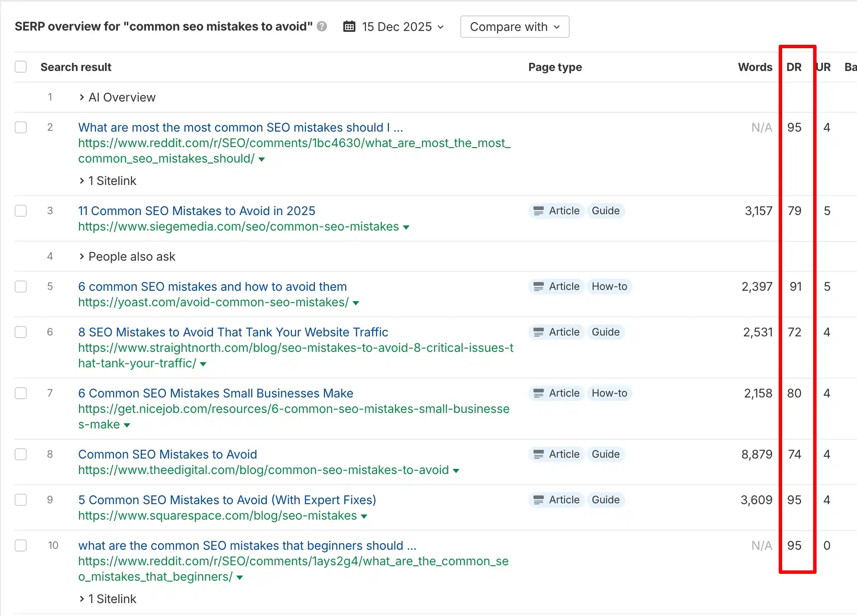Toggle the select-all checkbox in the table header
The image size is (857, 616).
(x=21, y=67)
